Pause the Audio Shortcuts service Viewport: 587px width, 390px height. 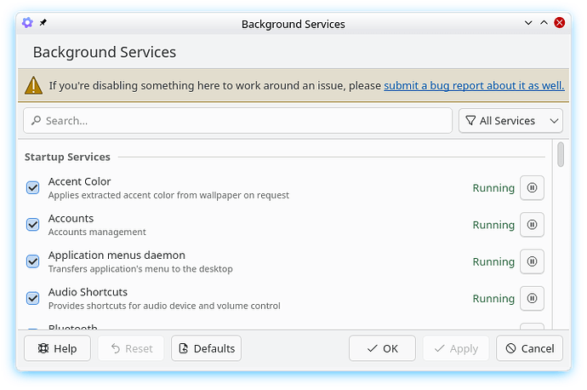(532, 299)
